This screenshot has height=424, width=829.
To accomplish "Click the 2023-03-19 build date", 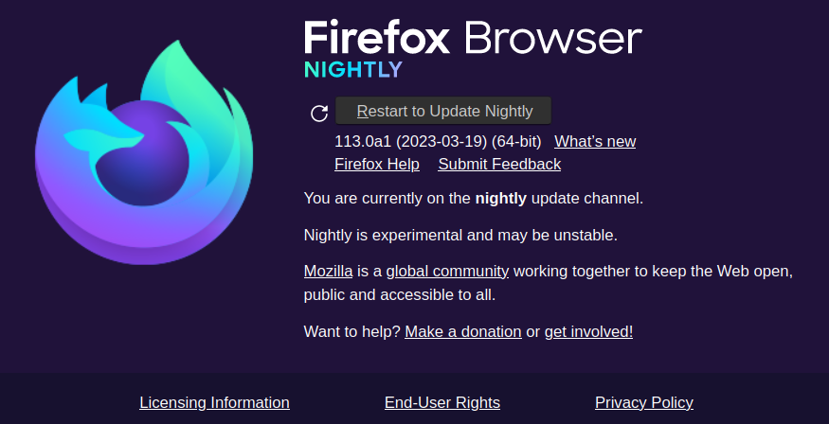I will pyautogui.click(x=442, y=141).
